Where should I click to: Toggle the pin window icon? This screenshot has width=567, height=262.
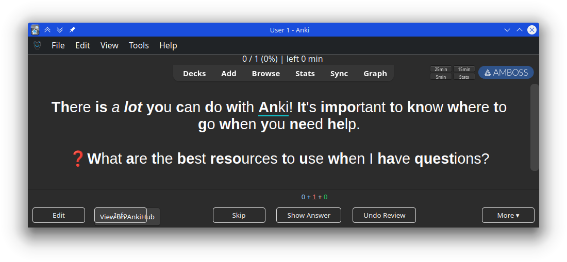[x=72, y=30]
